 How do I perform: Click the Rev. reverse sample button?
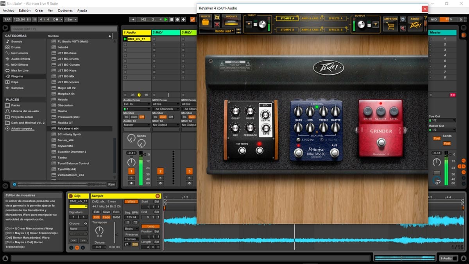click(116, 212)
